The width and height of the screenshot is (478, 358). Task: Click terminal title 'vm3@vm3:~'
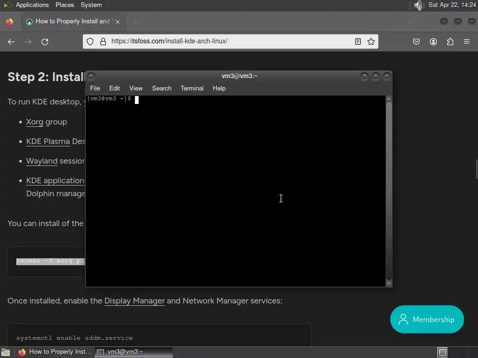239,76
